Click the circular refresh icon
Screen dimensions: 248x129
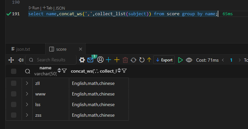click(142, 60)
